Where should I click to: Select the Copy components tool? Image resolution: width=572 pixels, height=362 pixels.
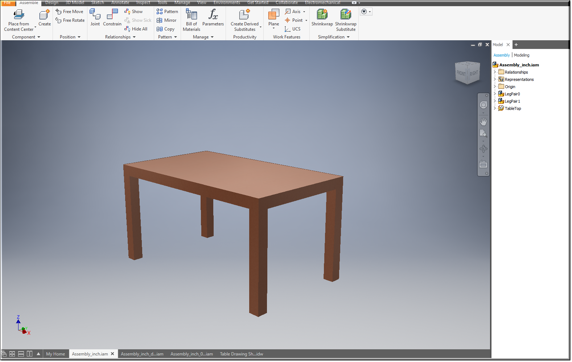[x=165, y=29]
